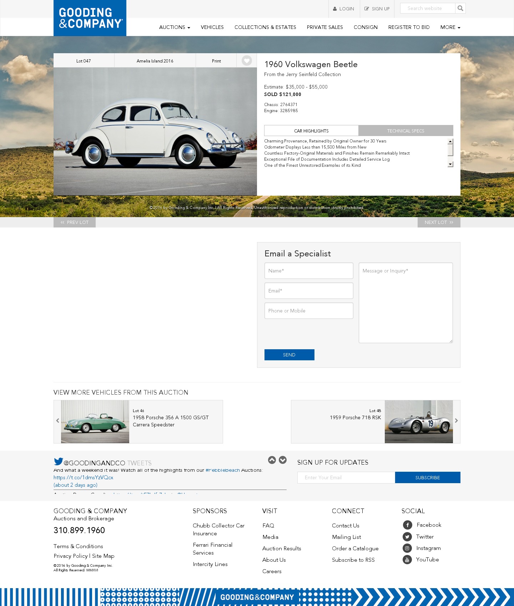Click the Send button
This screenshot has width=514, height=606.
click(289, 355)
